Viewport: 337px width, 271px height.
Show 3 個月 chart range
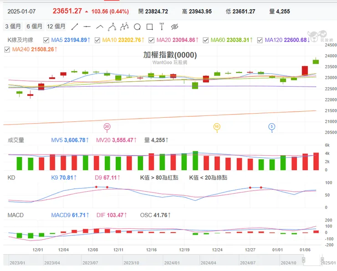pyautogui.click(x=13, y=26)
